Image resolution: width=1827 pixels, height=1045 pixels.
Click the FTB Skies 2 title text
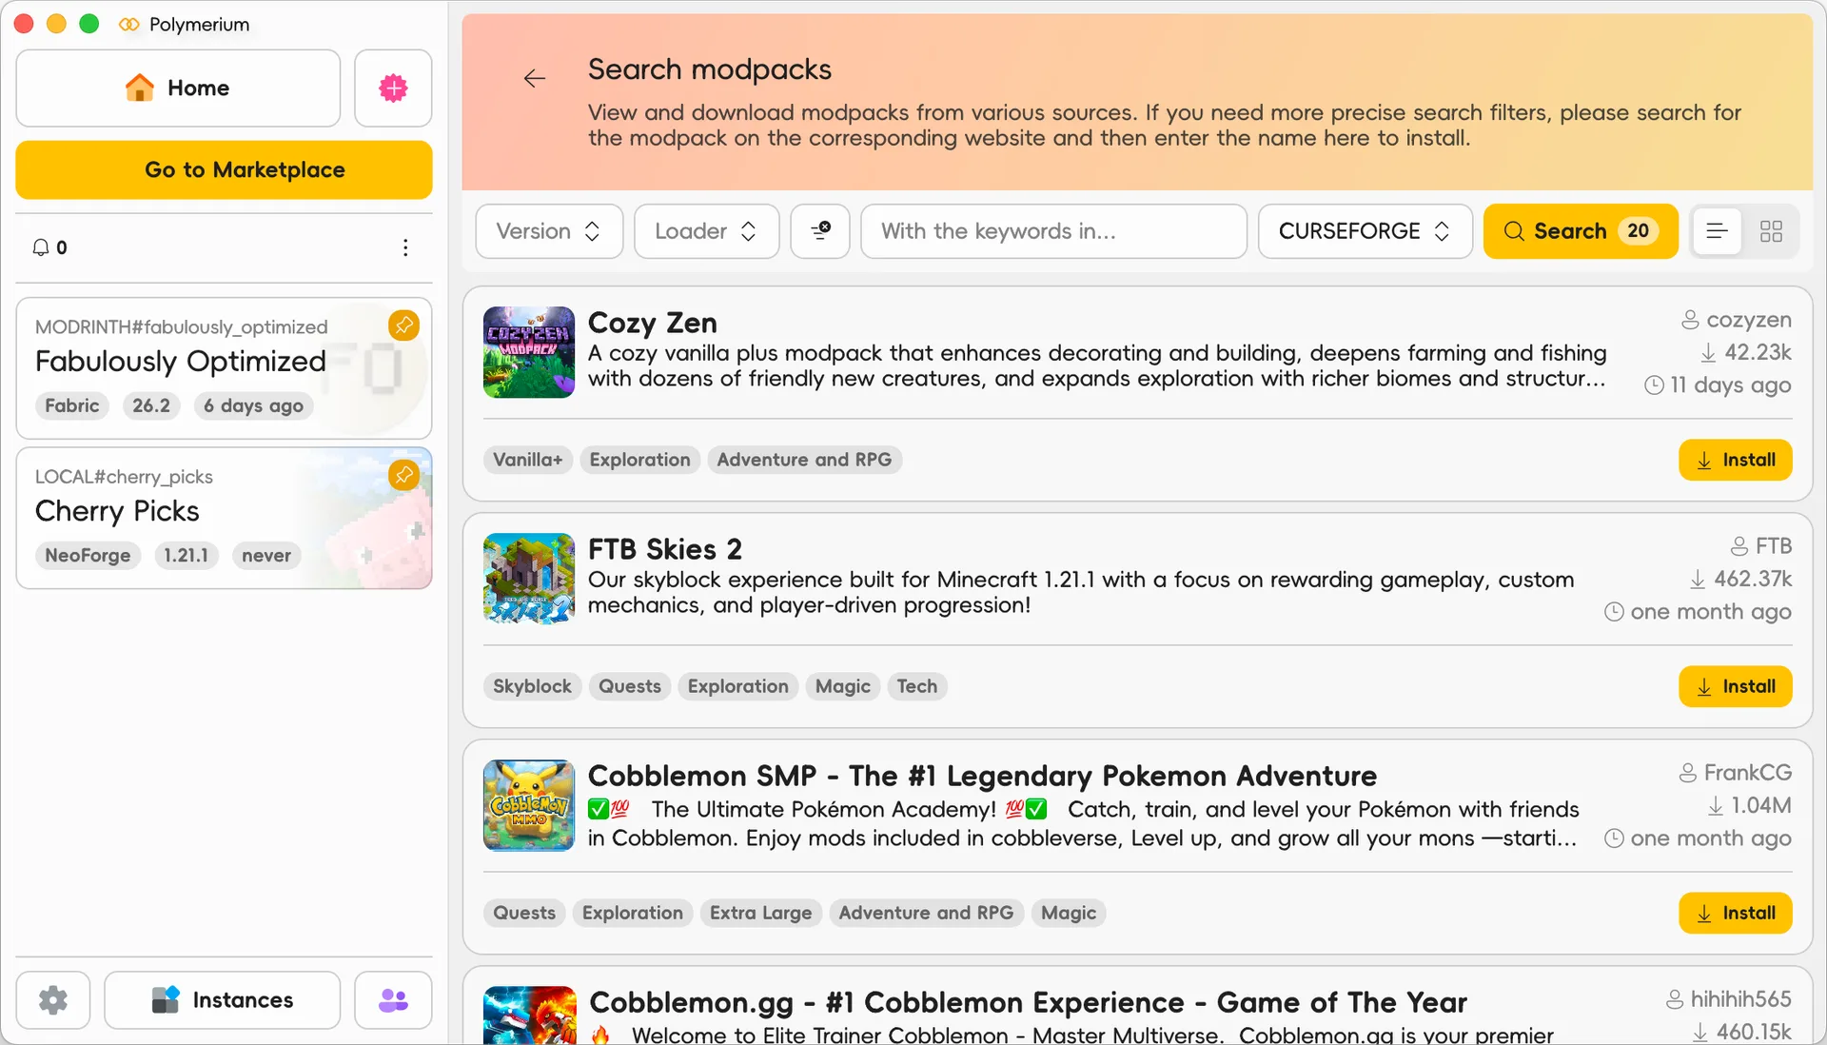point(664,549)
